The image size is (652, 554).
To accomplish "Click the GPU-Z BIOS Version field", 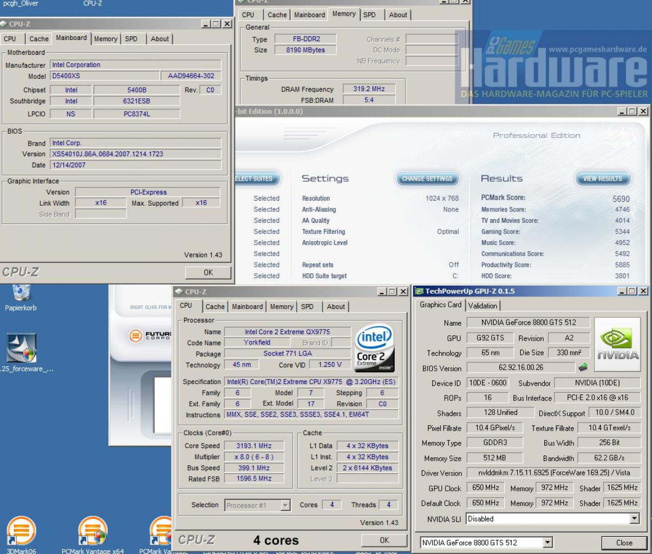I will point(520,368).
